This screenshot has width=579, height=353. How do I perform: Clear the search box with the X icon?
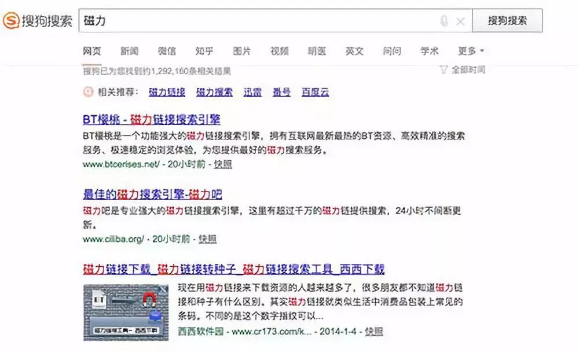click(461, 20)
